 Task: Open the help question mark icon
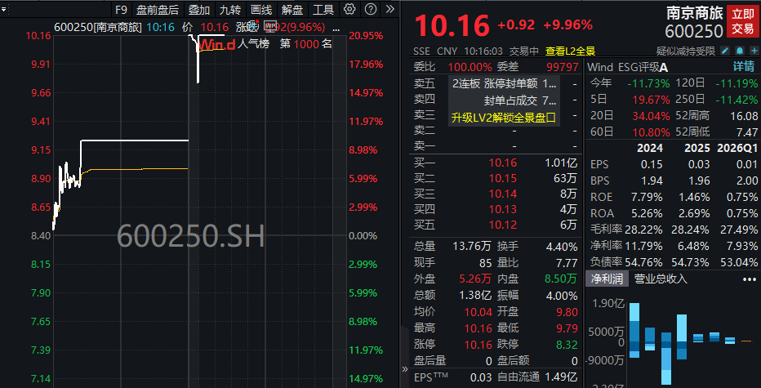[x=371, y=9]
